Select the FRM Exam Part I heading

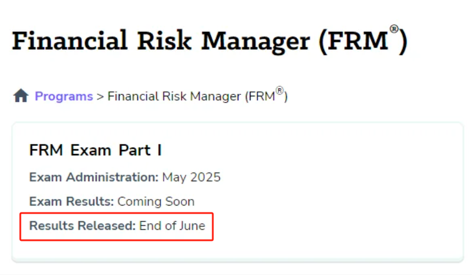pyautogui.click(x=96, y=150)
